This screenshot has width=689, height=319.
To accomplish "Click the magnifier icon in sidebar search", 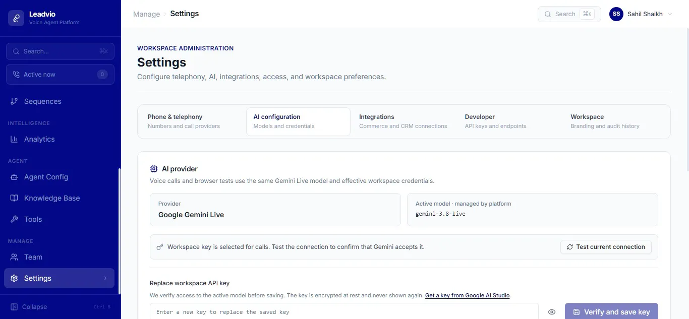I will (x=16, y=51).
